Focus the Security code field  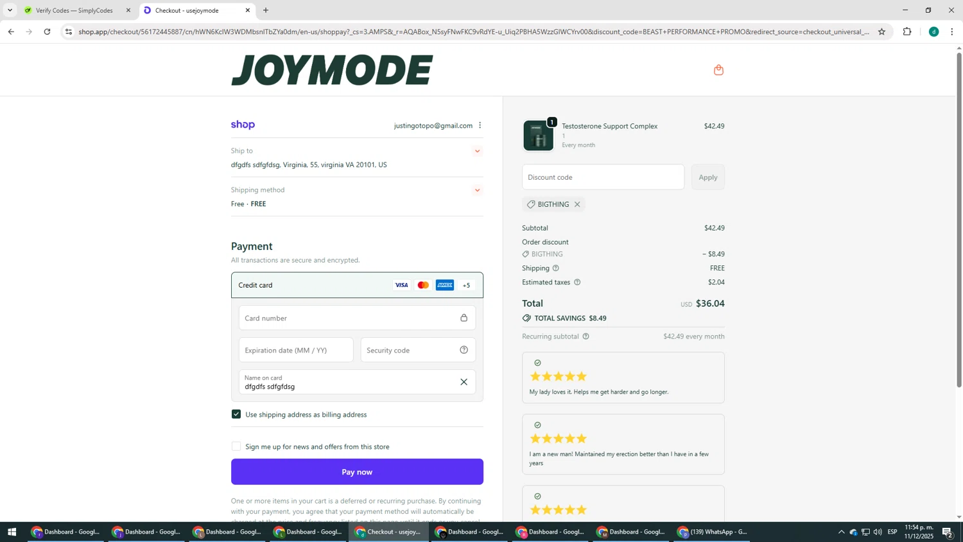(418, 350)
